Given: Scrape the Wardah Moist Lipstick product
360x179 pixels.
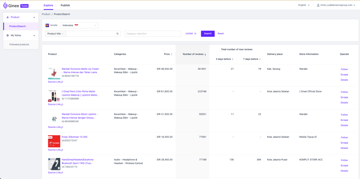Looking at the screenshot, I should [344, 120].
